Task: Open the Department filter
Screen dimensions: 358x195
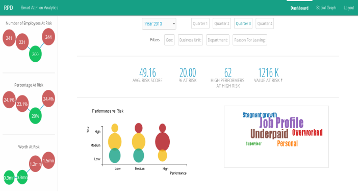Action: tap(218, 40)
